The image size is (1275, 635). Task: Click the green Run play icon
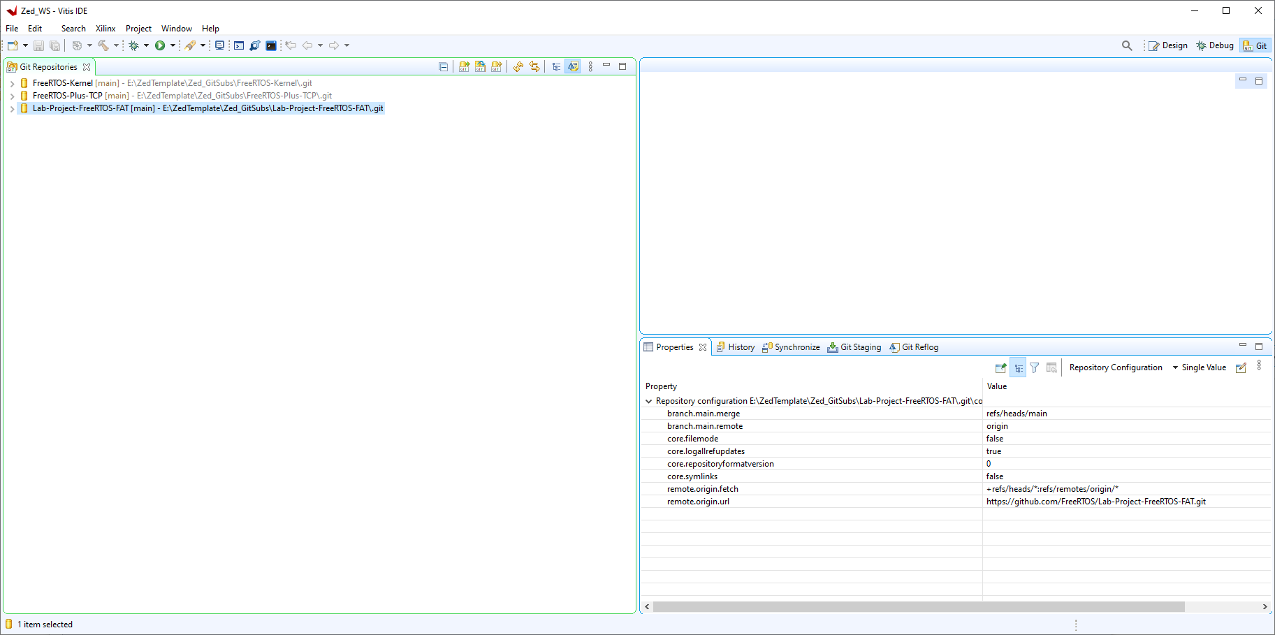[160, 45]
